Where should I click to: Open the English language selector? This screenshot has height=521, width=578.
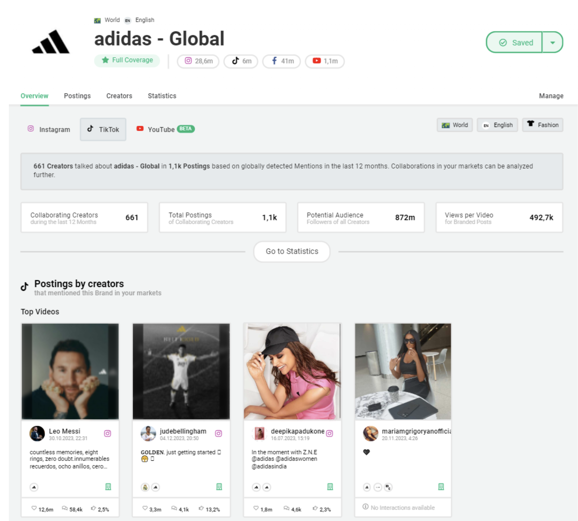point(497,125)
